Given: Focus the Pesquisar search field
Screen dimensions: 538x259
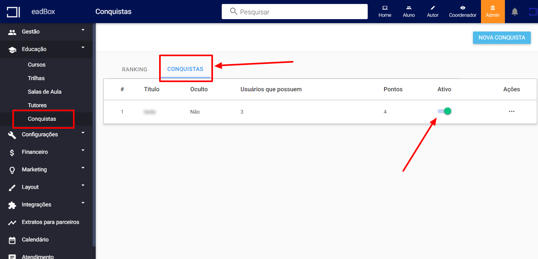Looking at the screenshot, I should pyautogui.click(x=294, y=12).
